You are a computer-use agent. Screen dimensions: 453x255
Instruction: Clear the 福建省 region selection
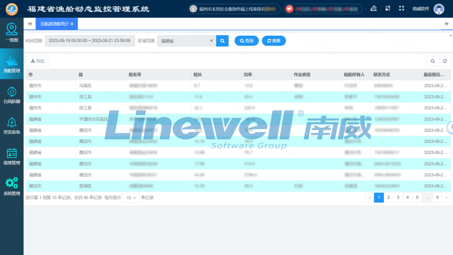point(211,41)
